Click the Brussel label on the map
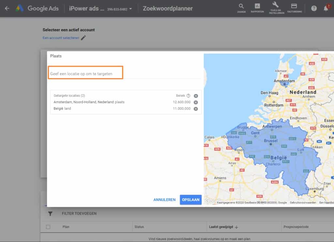 [271, 141]
